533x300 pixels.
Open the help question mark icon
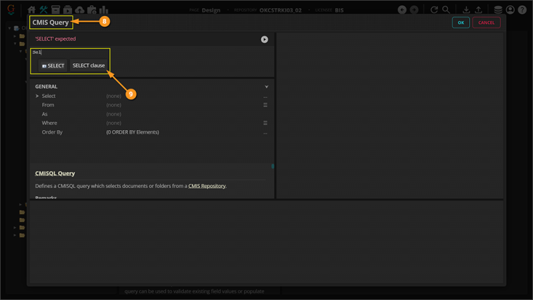522,10
